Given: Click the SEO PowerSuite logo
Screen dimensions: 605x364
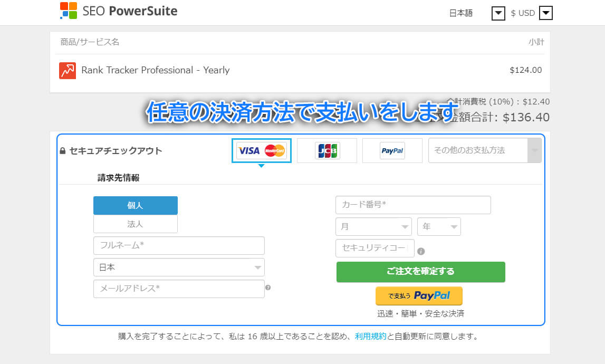Looking at the screenshot, I should (119, 11).
